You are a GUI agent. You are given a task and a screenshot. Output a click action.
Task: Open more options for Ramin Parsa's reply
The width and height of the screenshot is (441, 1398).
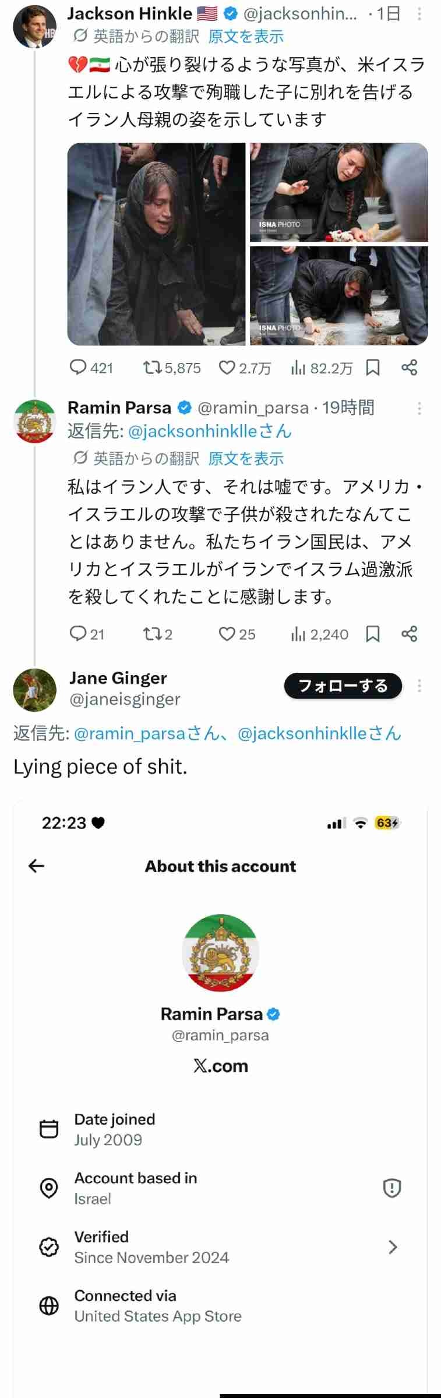tap(419, 408)
